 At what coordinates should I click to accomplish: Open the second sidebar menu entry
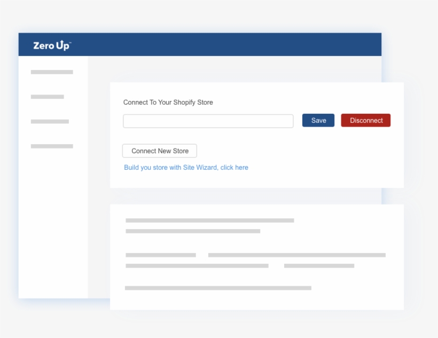(47, 97)
